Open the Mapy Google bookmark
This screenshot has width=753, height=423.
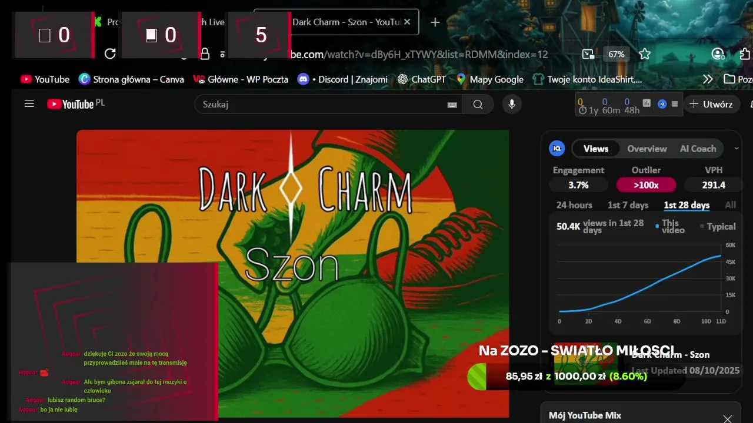[x=489, y=79]
